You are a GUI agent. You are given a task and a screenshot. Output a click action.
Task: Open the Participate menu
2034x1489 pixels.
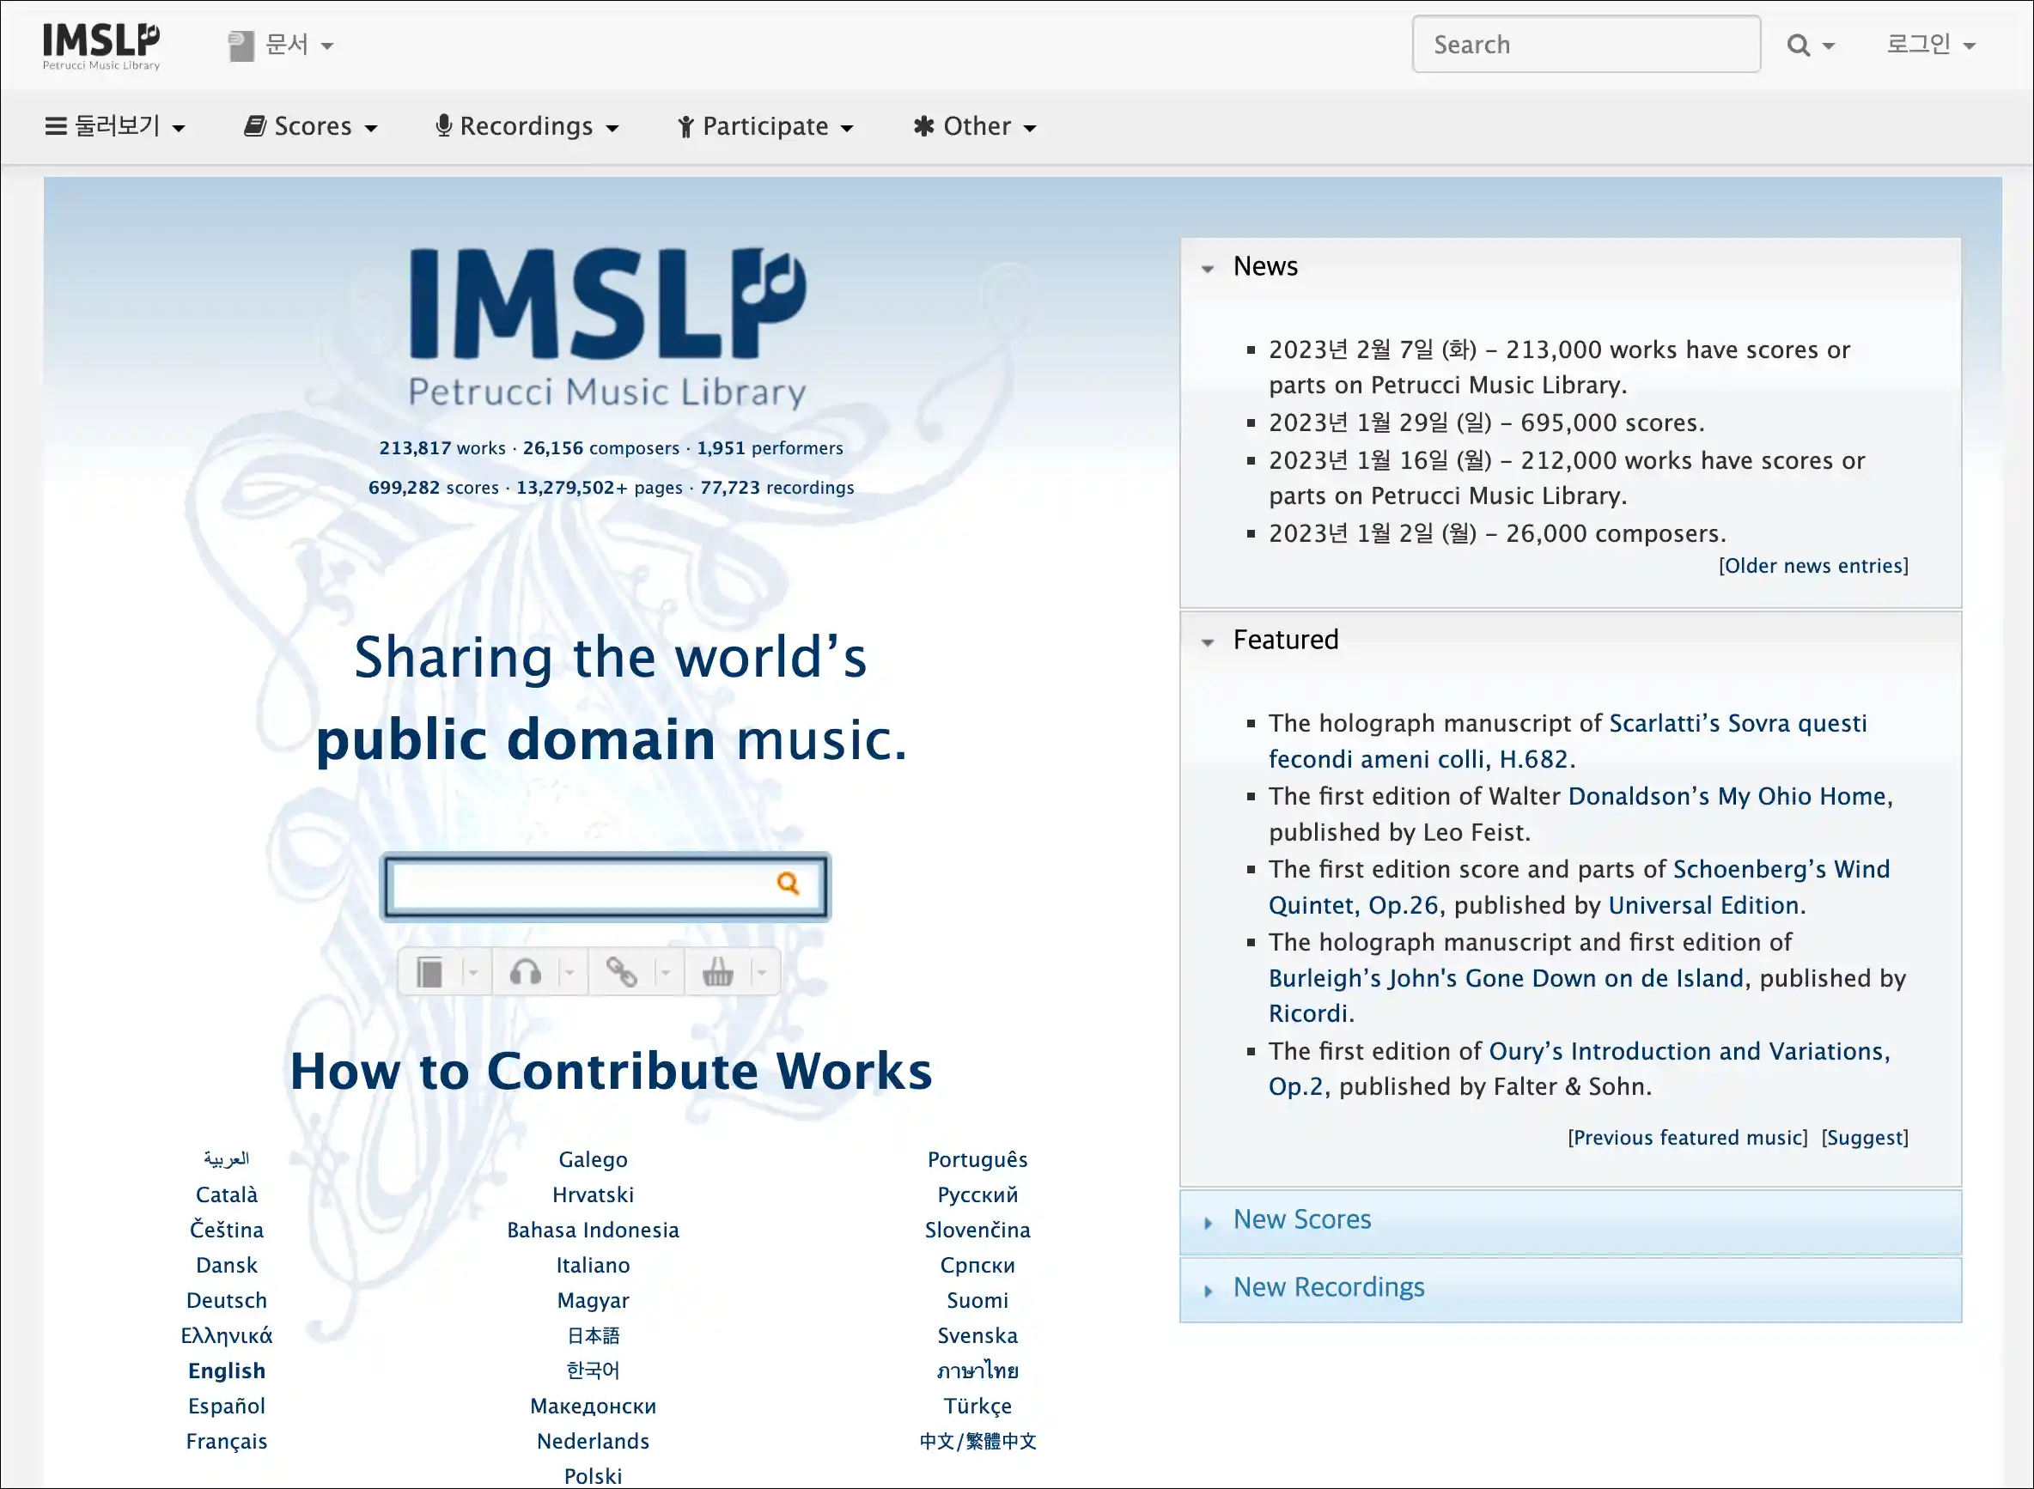click(x=765, y=126)
